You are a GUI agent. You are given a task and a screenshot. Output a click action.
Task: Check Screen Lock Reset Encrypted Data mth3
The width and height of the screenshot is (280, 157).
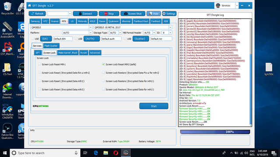click(x=39, y=89)
